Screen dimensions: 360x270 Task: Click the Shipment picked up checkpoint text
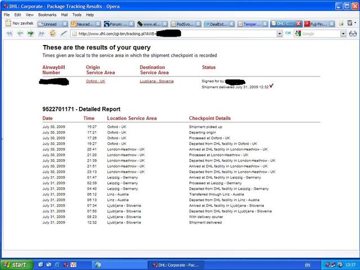[x=205, y=127]
